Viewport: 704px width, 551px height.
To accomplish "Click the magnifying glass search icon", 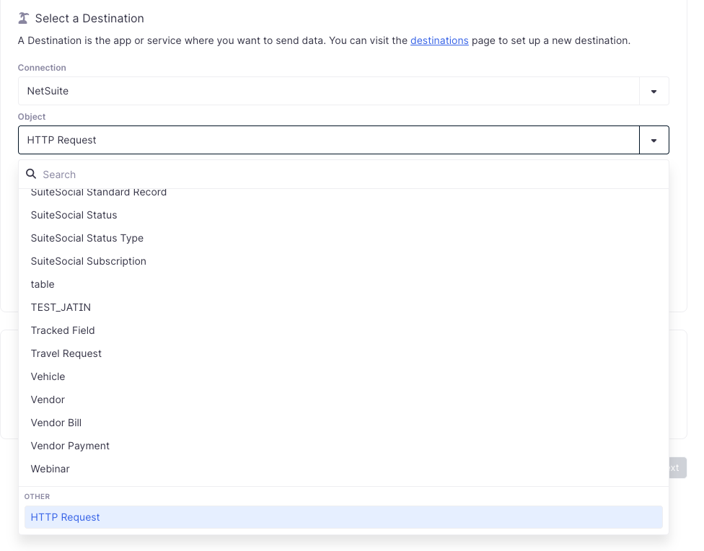I will click(31, 174).
